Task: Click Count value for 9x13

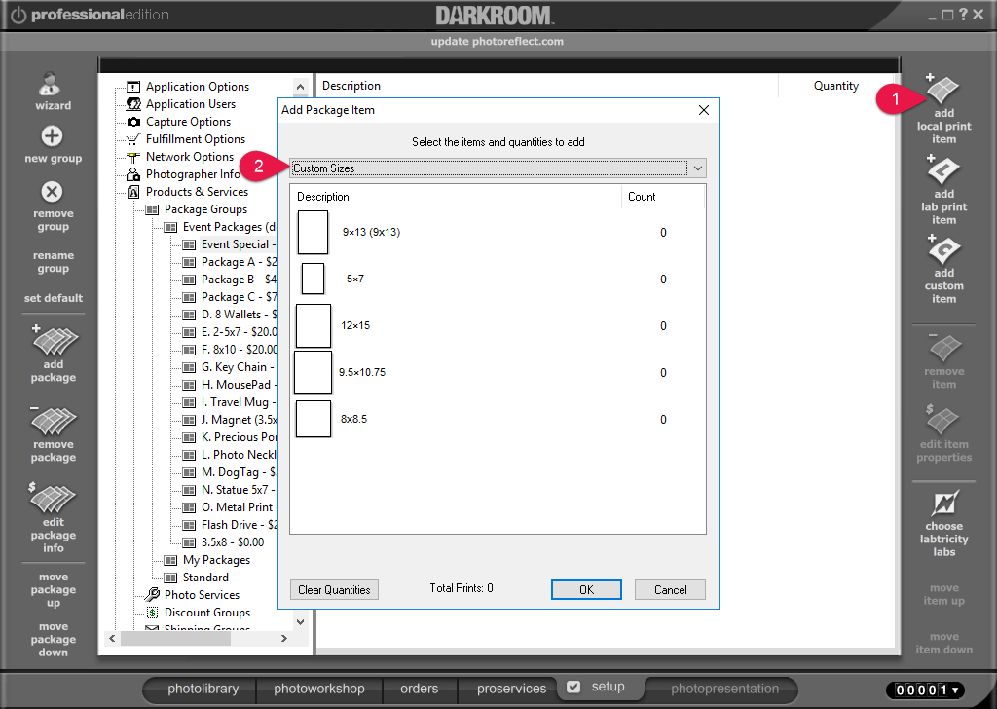Action: point(663,232)
